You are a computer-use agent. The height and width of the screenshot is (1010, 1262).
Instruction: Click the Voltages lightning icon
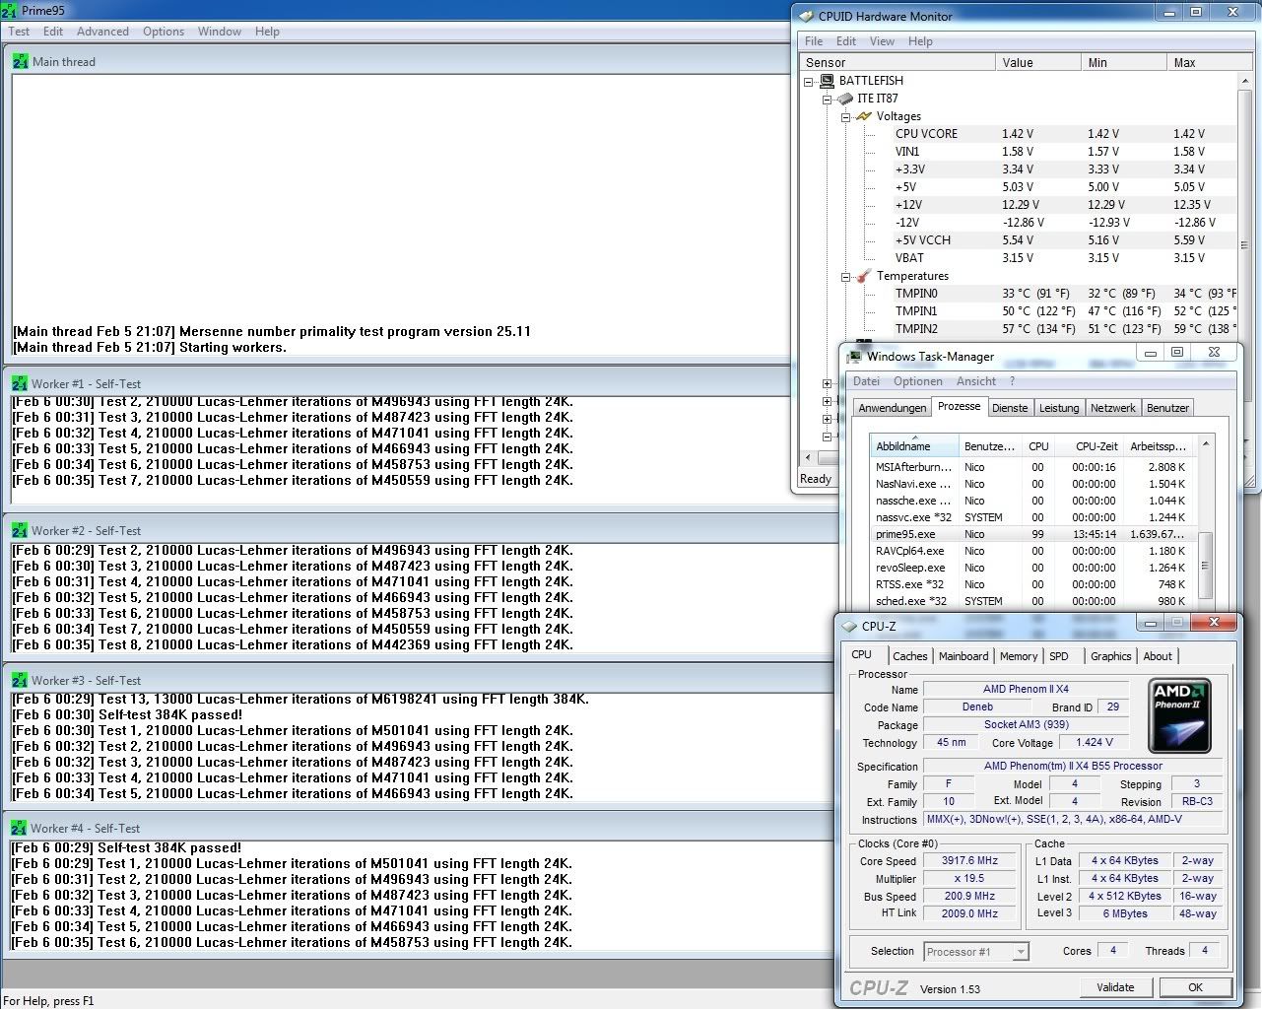(864, 116)
